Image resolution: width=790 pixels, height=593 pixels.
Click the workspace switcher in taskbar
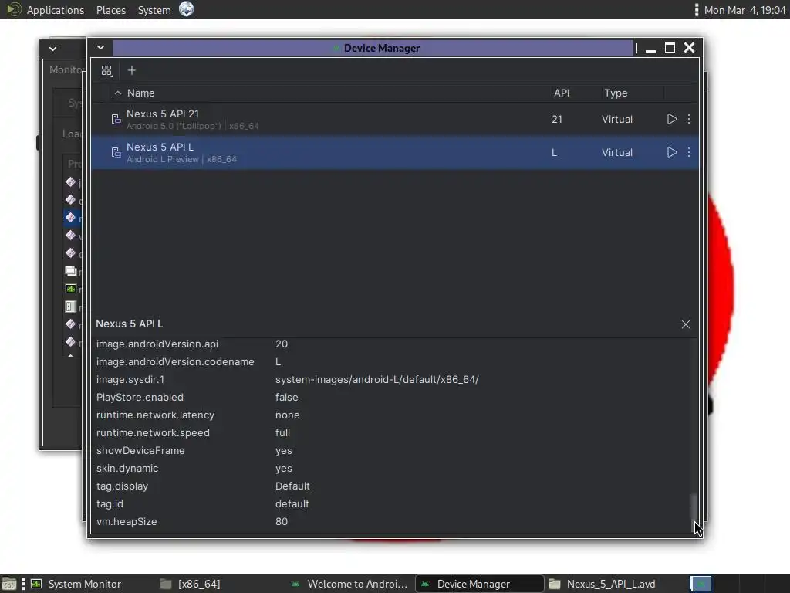tap(701, 584)
